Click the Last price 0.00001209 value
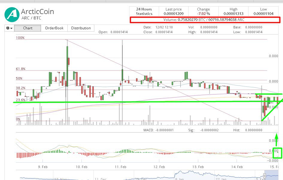The height and width of the screenshot is (180, 283). tap(174, 13)
